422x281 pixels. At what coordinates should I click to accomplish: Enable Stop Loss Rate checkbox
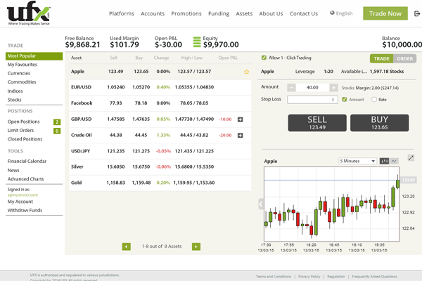374,99
